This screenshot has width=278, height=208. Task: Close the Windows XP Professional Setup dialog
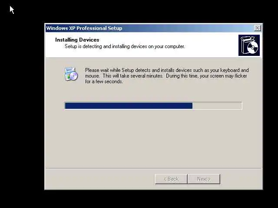257,28
